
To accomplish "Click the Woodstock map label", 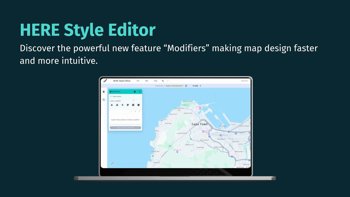I will (x=221, y=139).
